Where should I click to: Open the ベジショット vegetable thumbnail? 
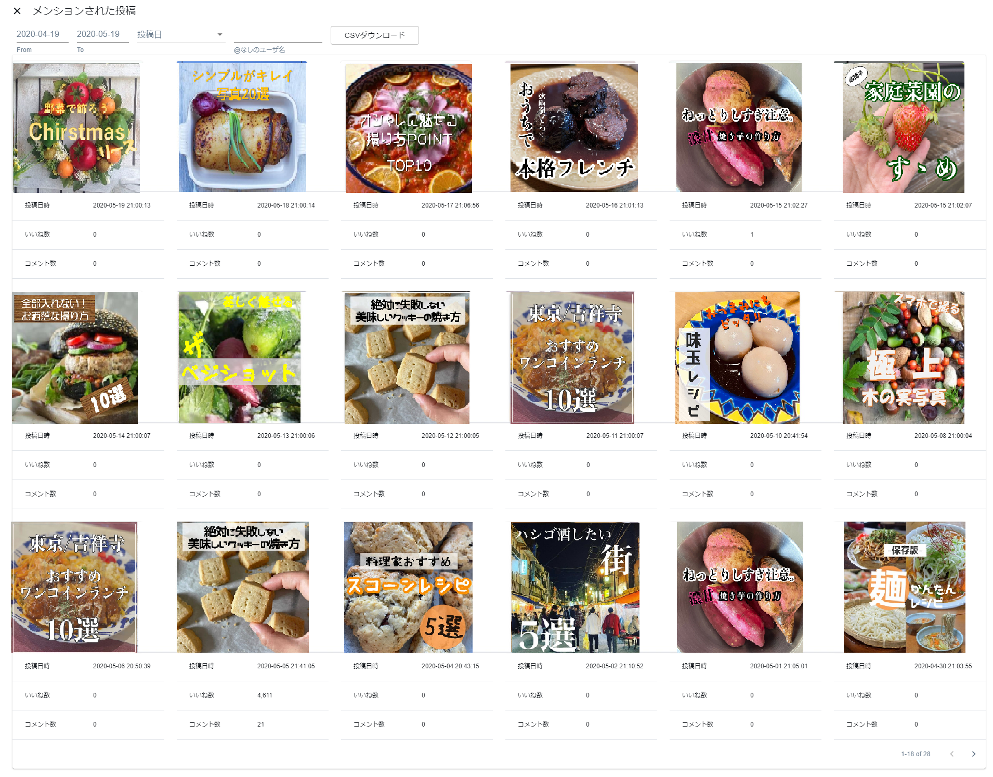click(240, 357)
